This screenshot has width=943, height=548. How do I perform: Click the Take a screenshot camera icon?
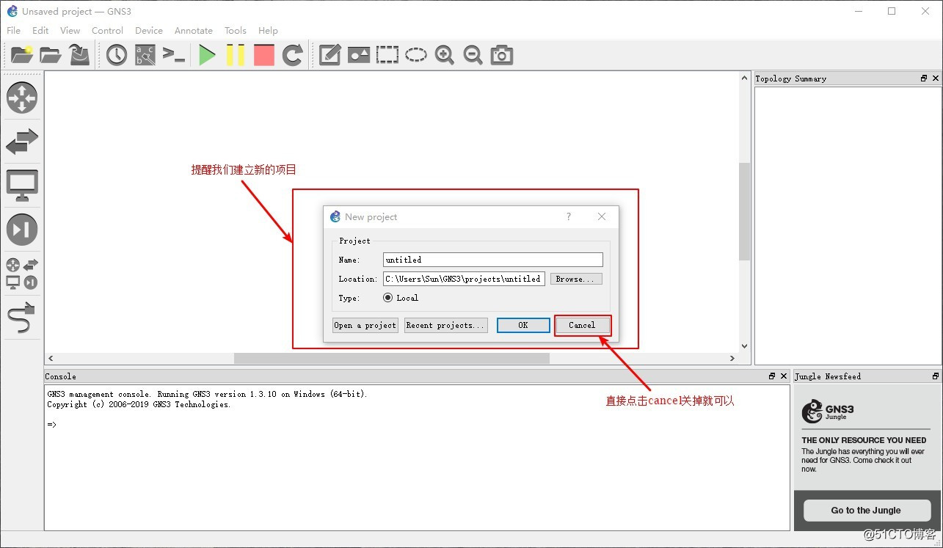(502, 55)
